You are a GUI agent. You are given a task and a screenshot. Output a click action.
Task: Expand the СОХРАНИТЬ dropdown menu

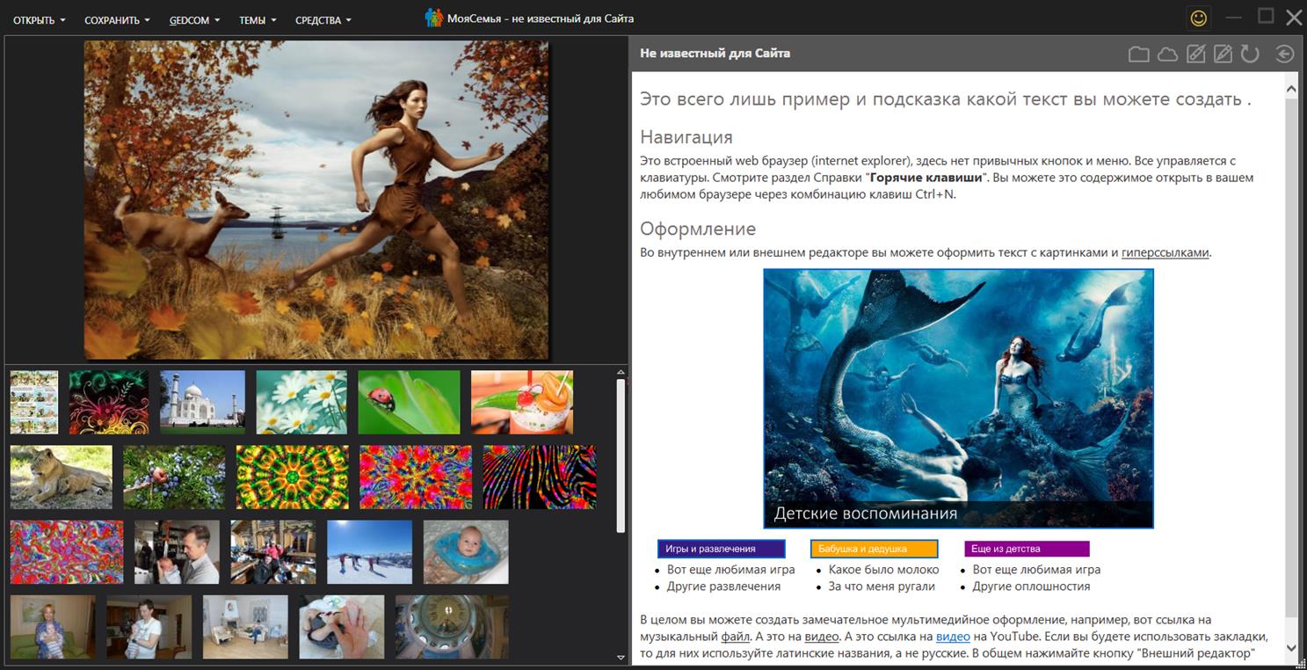tap(117, 20)
